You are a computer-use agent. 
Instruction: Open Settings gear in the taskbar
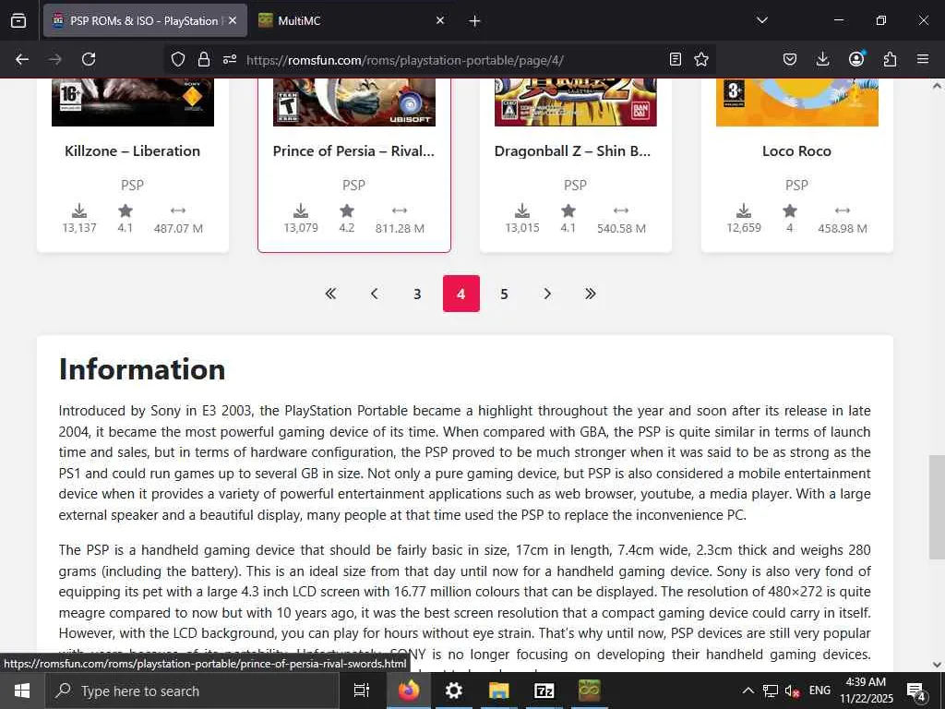coord(453,691)
